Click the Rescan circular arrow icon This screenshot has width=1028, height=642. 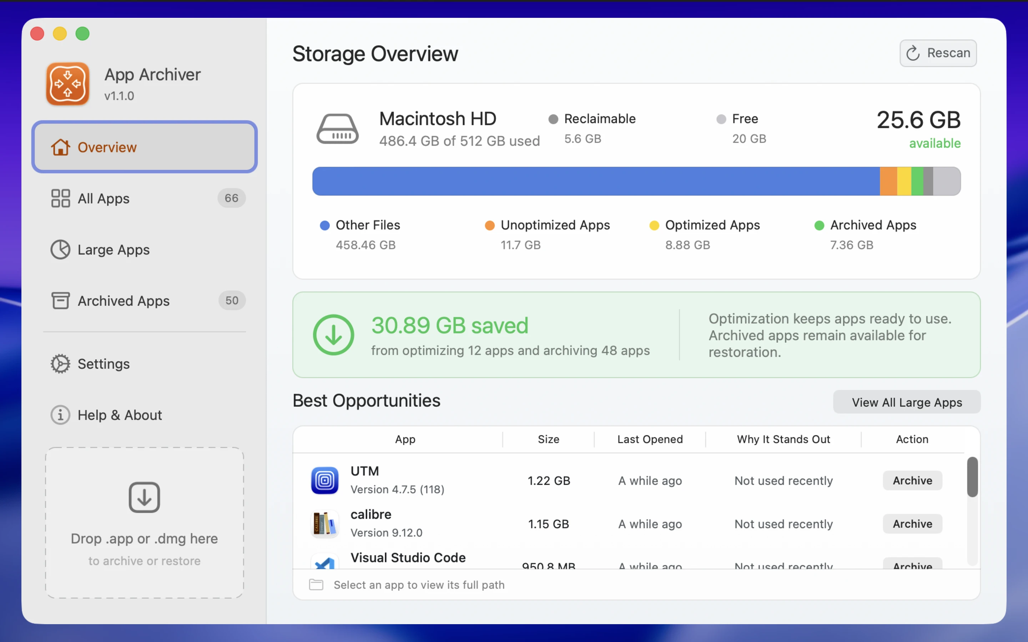(913, 53)
